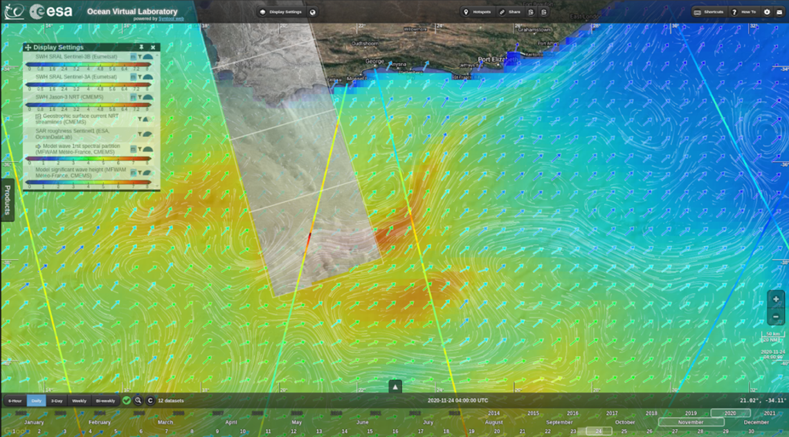The image size is (789, 437).
Task: Open the Products side tab
Action: tap(8, 200)
